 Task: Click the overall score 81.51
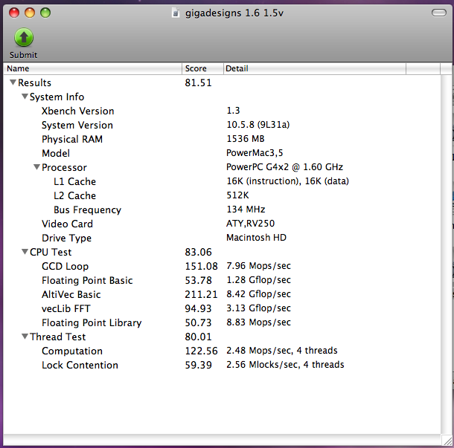click(198, 82)
